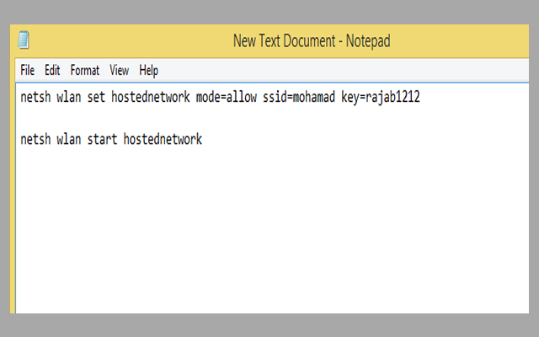Place cursor in 'mode=allow' text
The height and width of the screenshot is (337, 539).
(227, 97)
